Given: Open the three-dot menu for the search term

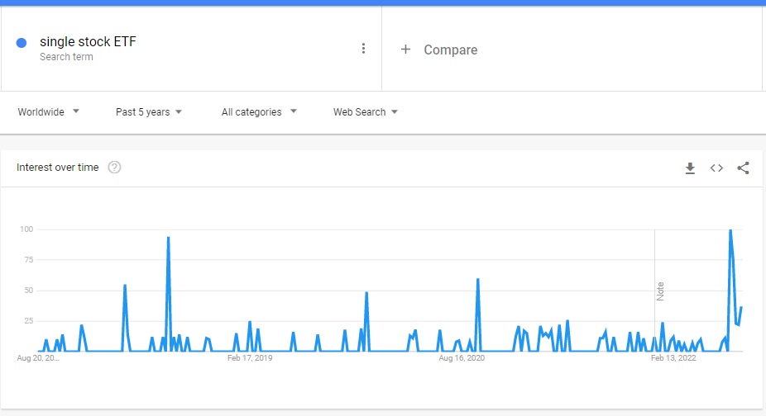Looking at the screenshot, I should pos(363,49).
